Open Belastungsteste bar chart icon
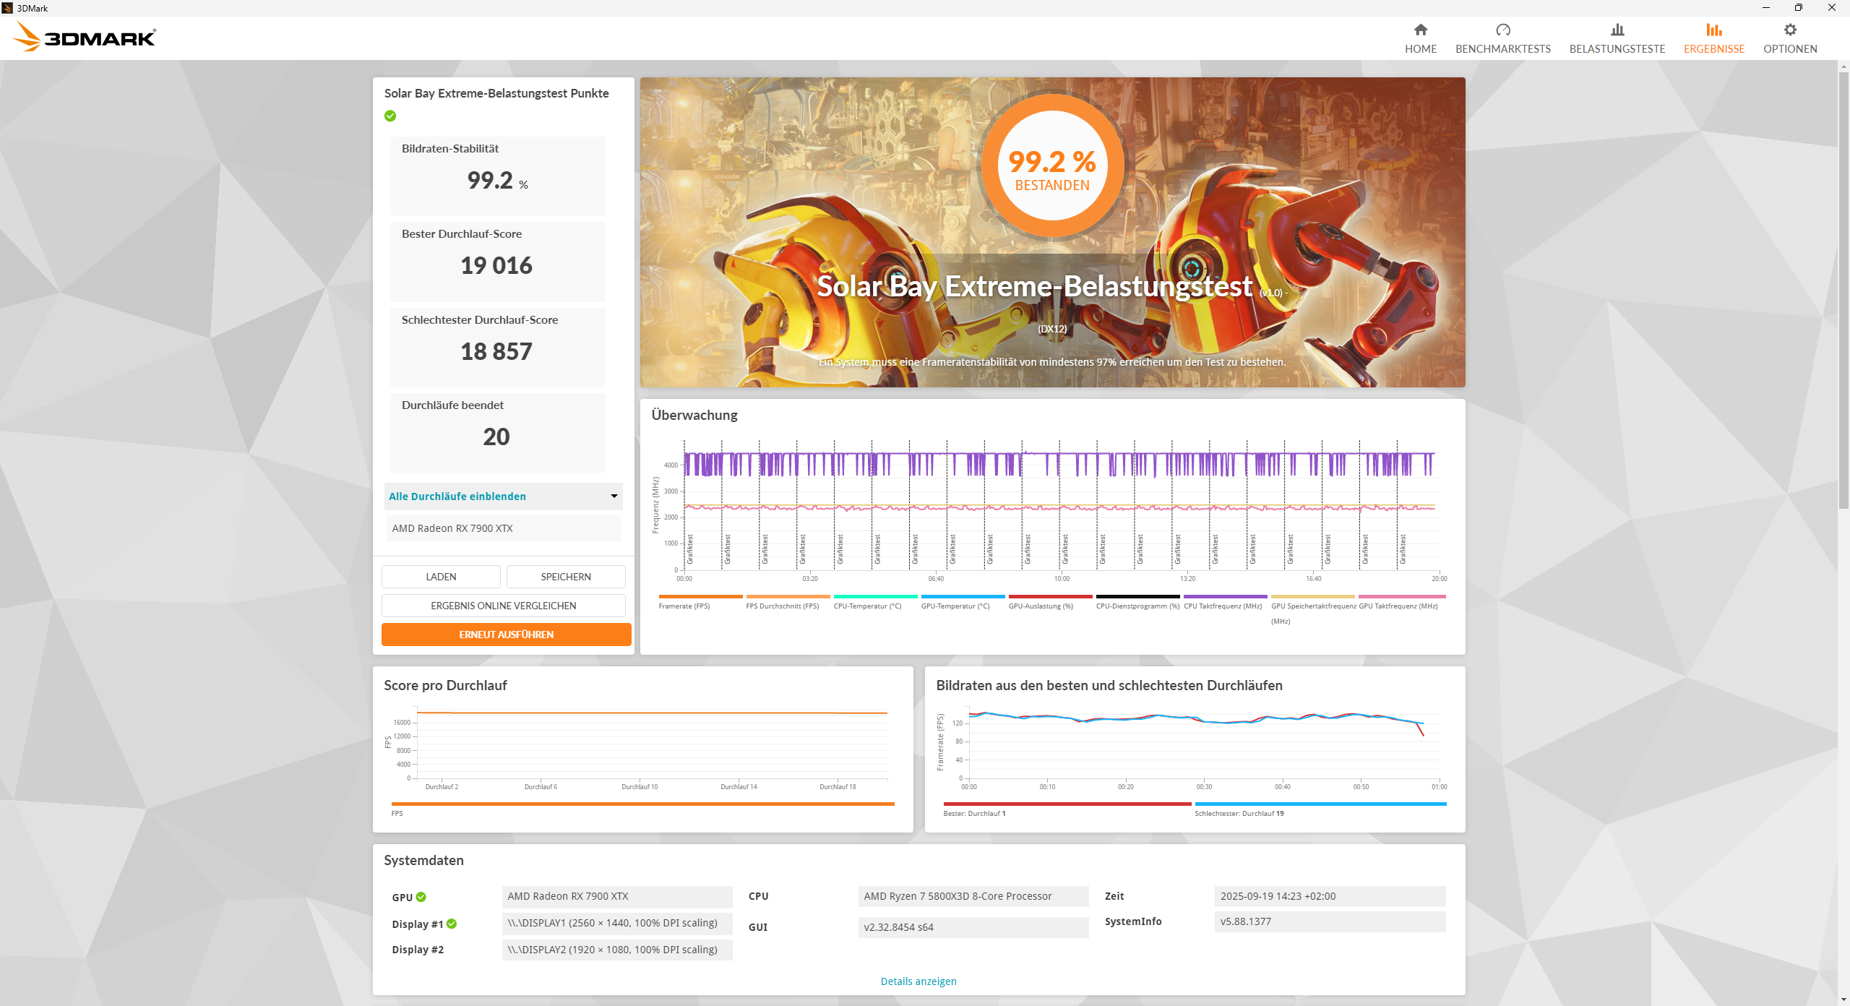The image size is (1850, 1006). [x=1617, y=30]
